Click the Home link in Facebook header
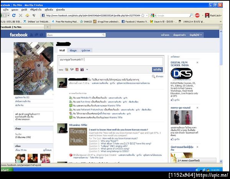This screenshot has height=179, width=230. [x=165, y=35]
